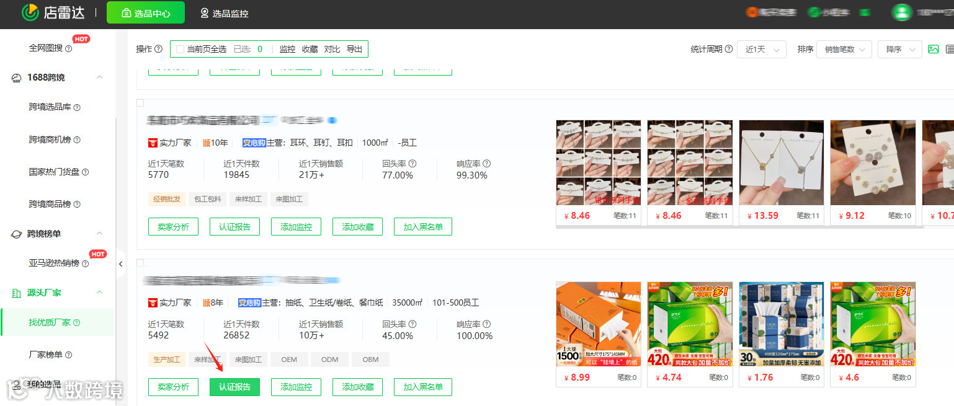Collapse sidebar with the arrow handle
Screen dimensions: 954x406
pos(121,264)
